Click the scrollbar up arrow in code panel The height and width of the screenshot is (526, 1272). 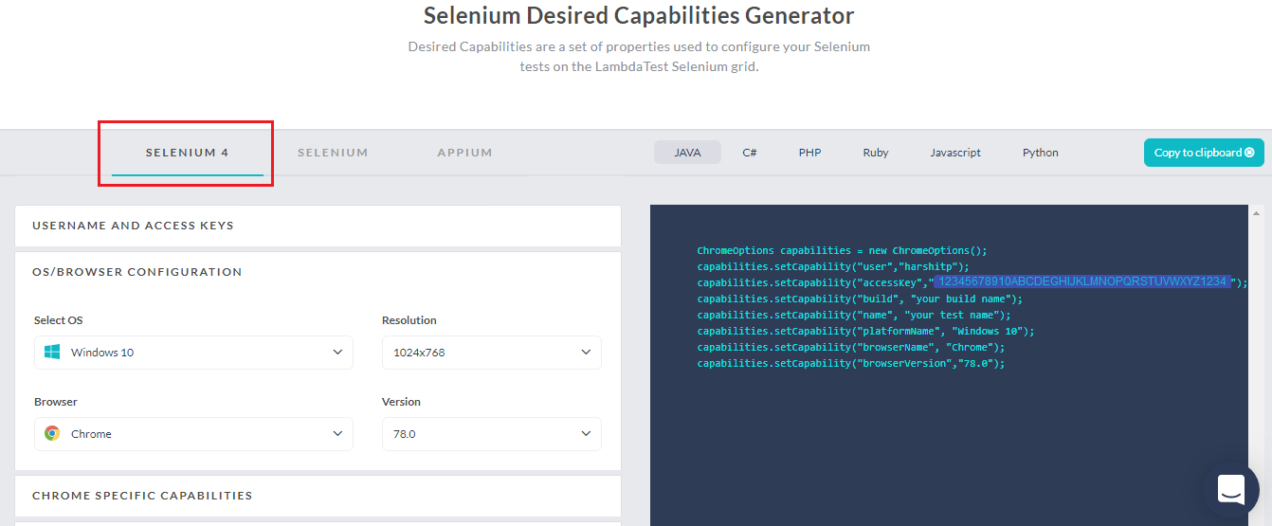coord(1257,212)
